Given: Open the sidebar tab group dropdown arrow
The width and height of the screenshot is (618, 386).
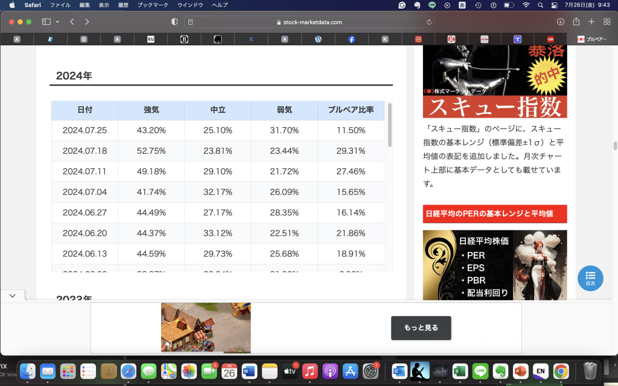Looking at the screenshot, I should 57,22.
